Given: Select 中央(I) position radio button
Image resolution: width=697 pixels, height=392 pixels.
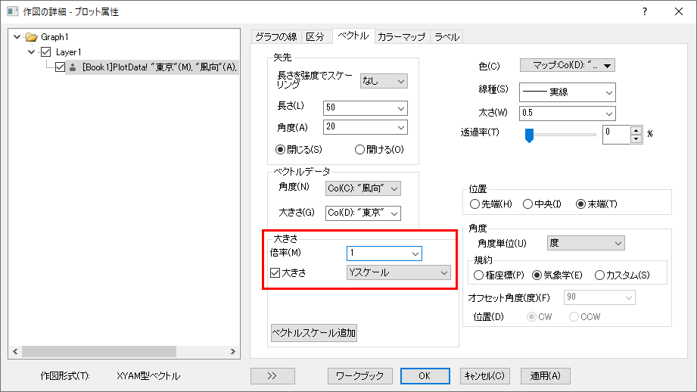Looking at the screenshot, I should 528,204.
